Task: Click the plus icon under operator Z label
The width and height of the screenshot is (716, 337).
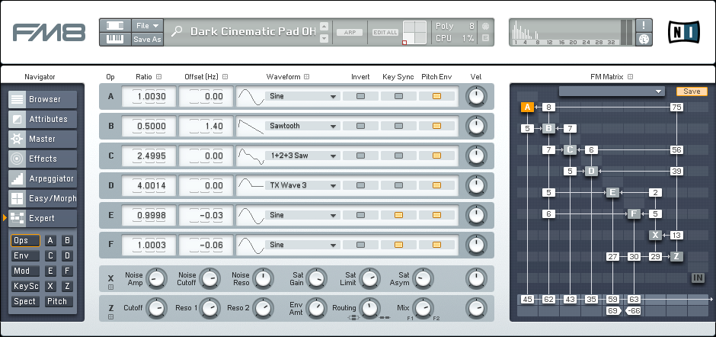Action: coord(111,317)
